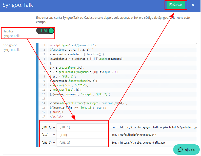Toggle the Habilitar Syngoo.Talk SIM switch

point(45,31)
